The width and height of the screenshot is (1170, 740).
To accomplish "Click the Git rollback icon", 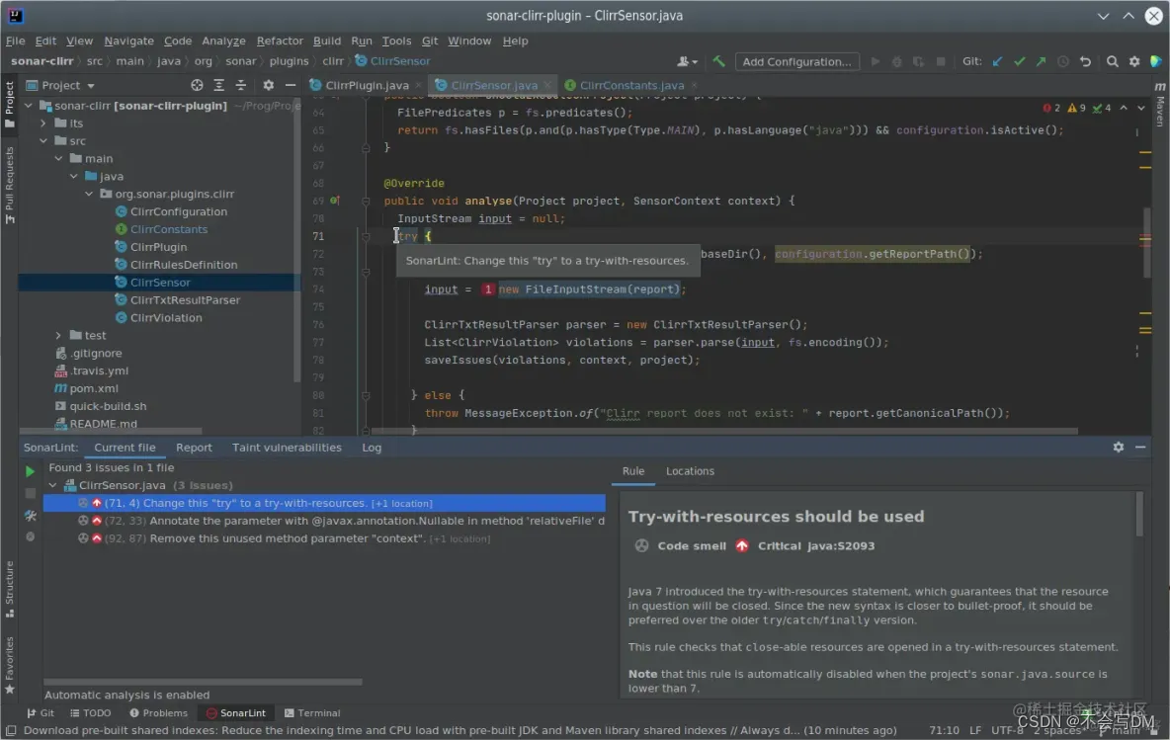I will (x=1086, y=61).
